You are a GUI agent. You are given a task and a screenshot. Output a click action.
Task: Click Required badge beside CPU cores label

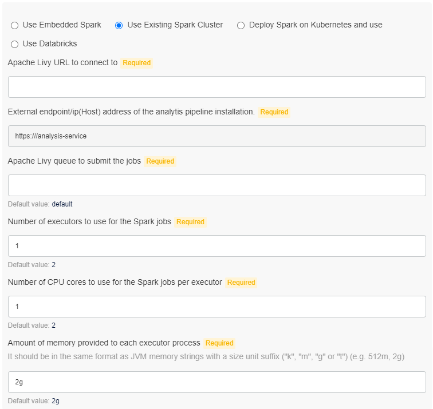point(241,283)
